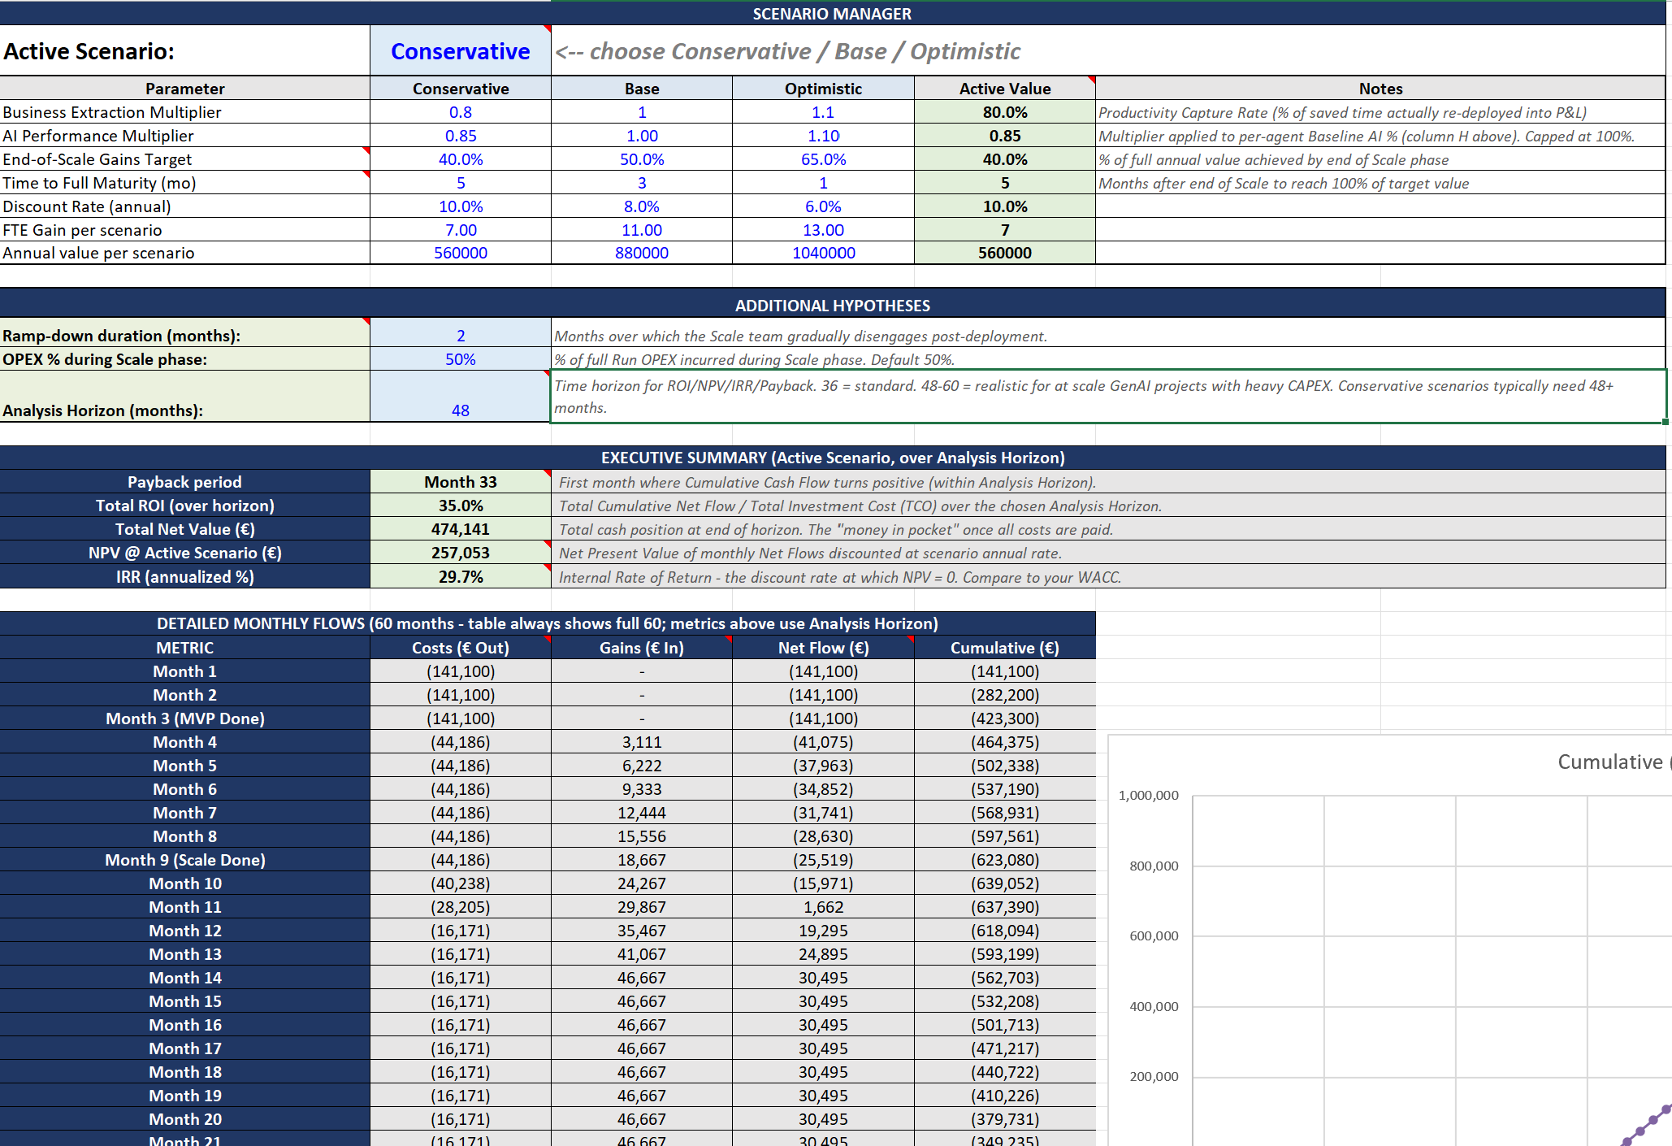This screenshot has height=1146, width=1672.
Task: Select the Business Extraction Multiplier parameter label
Action: [185, 112]
